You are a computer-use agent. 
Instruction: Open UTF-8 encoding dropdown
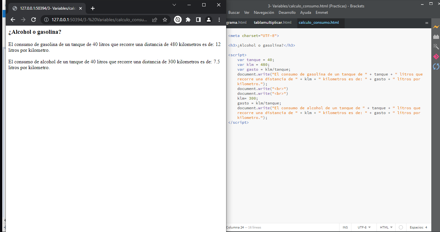[364, 228]
